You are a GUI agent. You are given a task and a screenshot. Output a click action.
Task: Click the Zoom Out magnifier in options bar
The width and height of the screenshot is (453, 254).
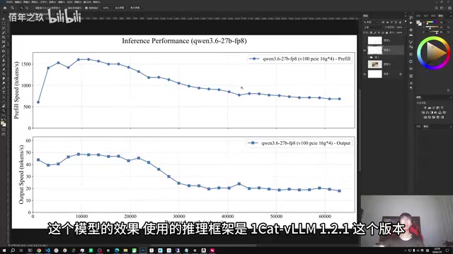click(x=27, y=8)
